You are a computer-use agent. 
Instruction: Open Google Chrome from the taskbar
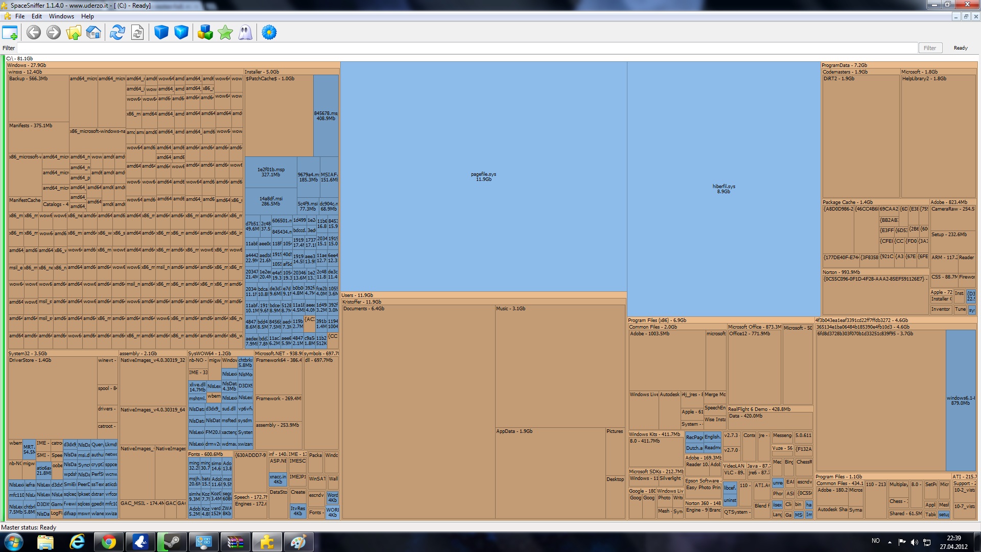108,542
